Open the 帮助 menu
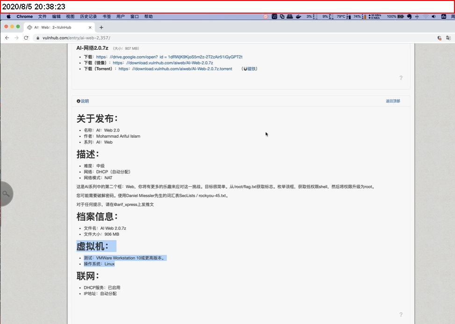The image size is (455, 324). [x=149, y=16]
